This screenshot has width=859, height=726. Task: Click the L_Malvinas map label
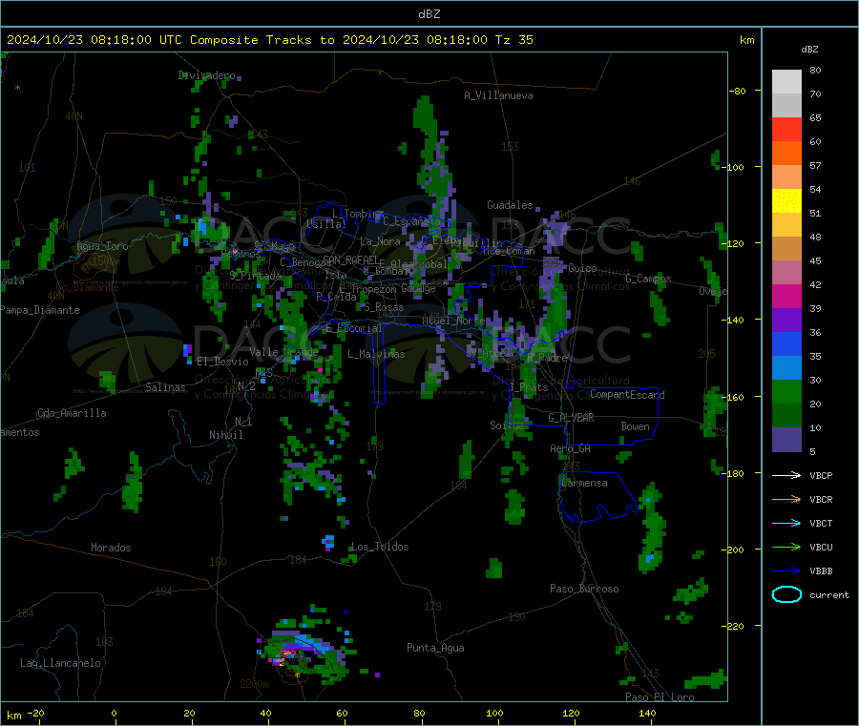376,354
